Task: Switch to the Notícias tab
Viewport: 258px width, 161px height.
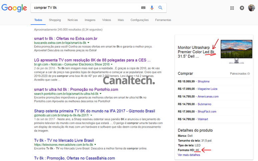Action: coord(73,20)
